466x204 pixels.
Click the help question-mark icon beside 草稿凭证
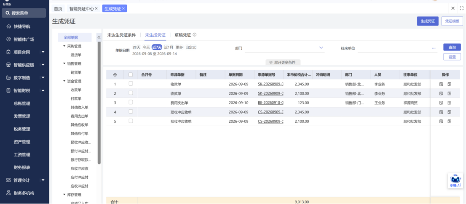[x=195, y=35]
